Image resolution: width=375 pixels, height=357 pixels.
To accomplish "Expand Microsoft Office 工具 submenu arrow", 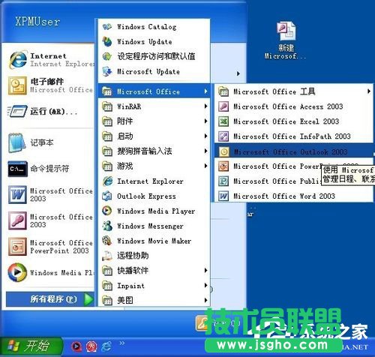I will [369, 91].
